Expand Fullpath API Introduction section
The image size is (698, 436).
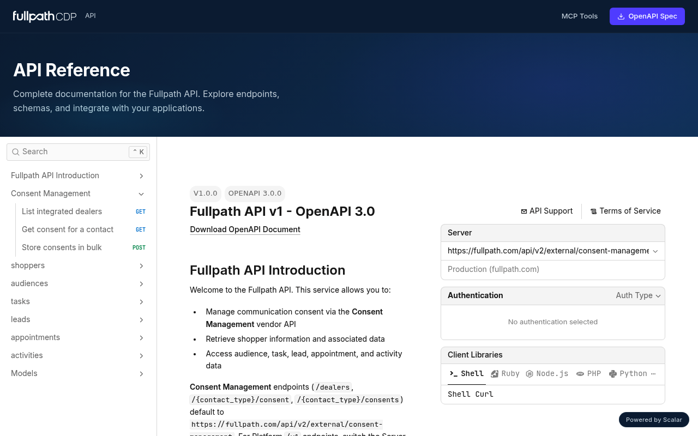[x=141, y=175]
